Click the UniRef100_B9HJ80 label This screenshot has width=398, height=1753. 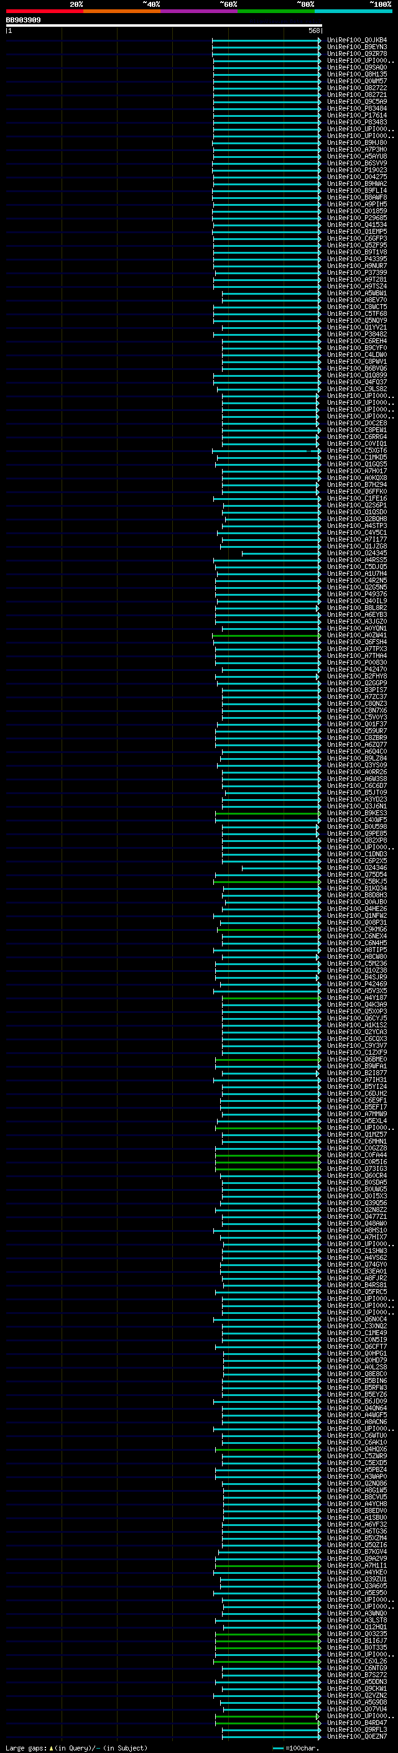pos(357,143)
